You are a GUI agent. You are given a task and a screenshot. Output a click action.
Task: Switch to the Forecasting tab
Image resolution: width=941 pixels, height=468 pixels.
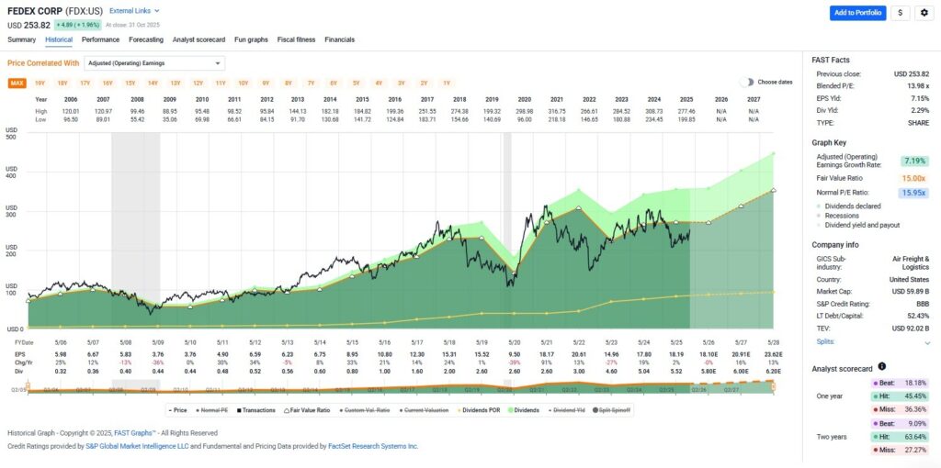coord(146,39)
